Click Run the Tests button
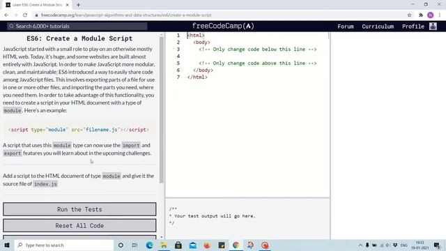The width and height of the screenshot is (446, 251). tap(79, 209)
